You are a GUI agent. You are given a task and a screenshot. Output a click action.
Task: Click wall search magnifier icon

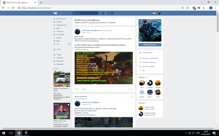click(x=132, y=97)
